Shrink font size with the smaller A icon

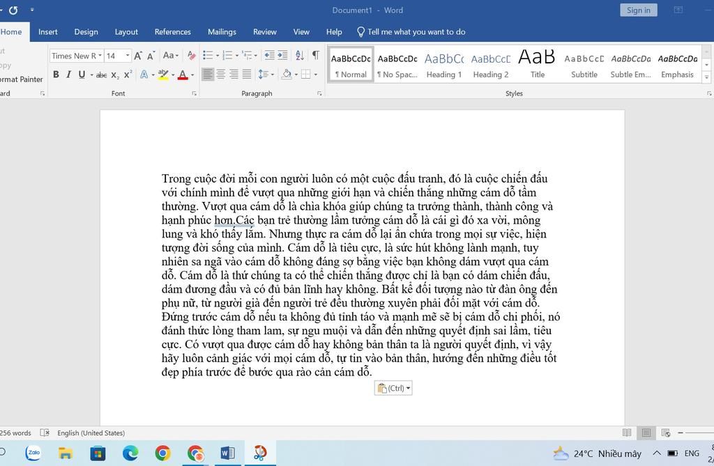click(151, 56)
